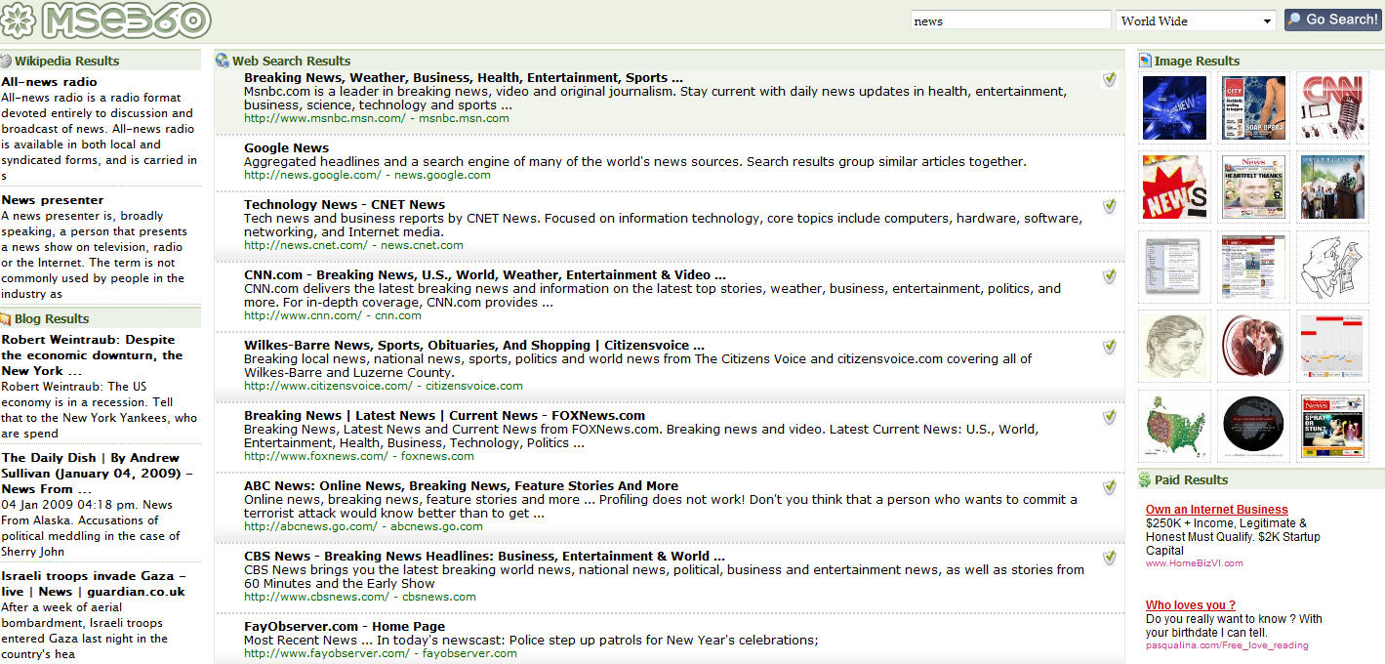This screenshot has height=664, width=1385.
Task: Open the red CNN microphone image thumbnail
Action: point(1332,107)
